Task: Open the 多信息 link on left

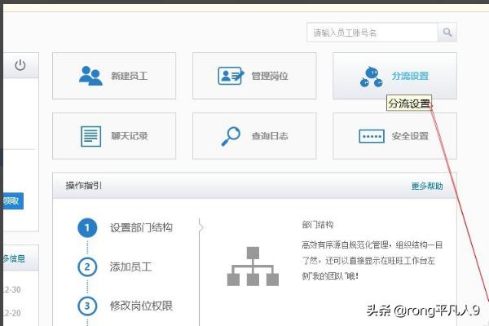Action: coord(13,259)
